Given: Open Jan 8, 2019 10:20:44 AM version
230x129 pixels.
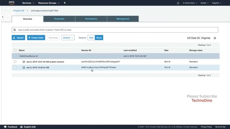Looking at the screenshot, I should coord(38,67).
